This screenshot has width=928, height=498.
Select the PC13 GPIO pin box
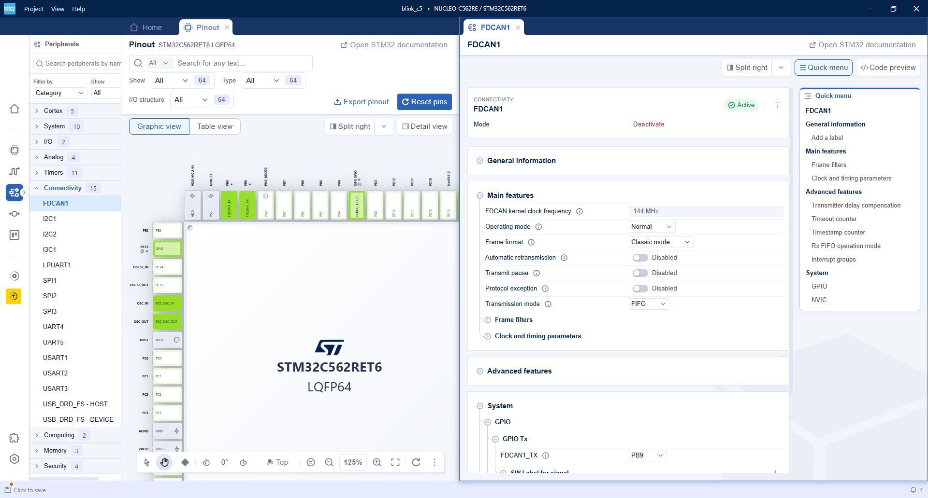coord(167,249)
